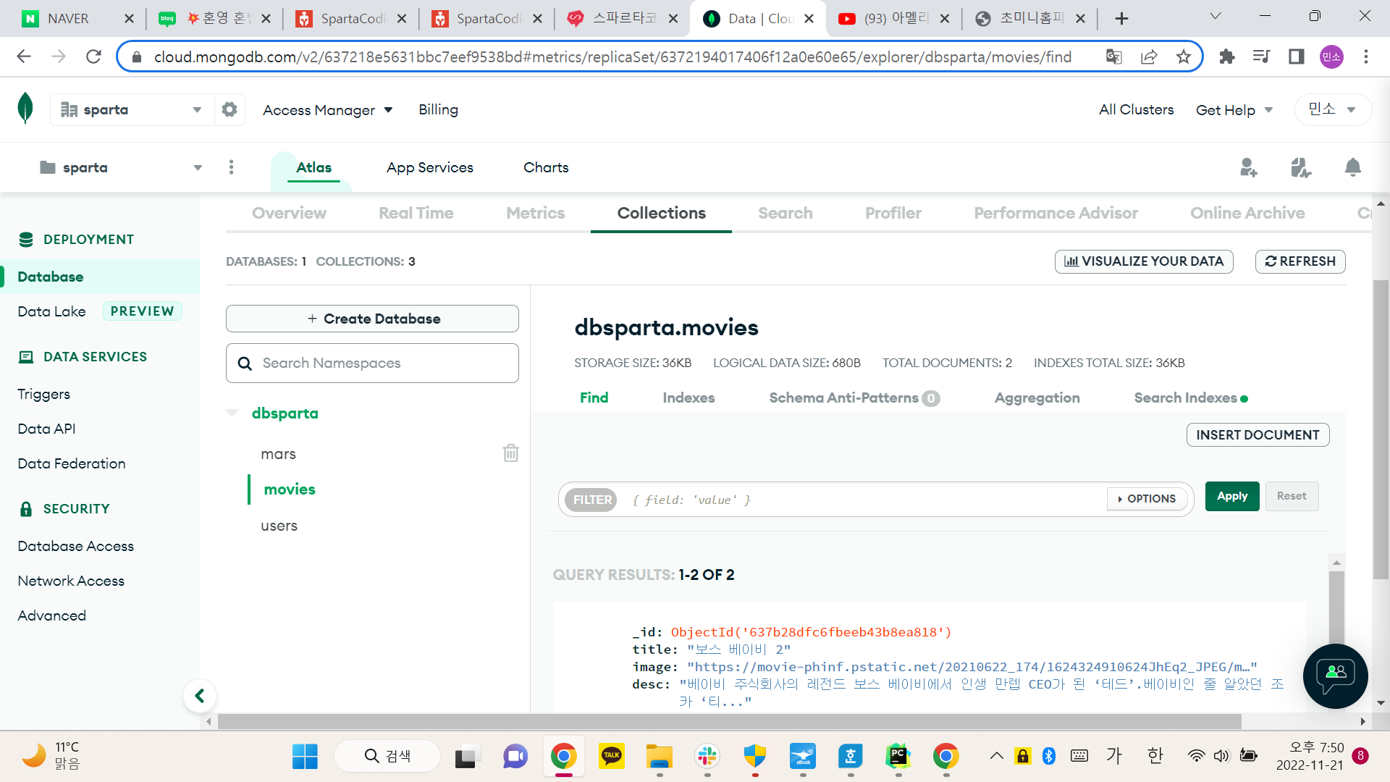Switch to the Real Time tab
The width and height of the screenshot is (1390, 782).
(416, 213)
